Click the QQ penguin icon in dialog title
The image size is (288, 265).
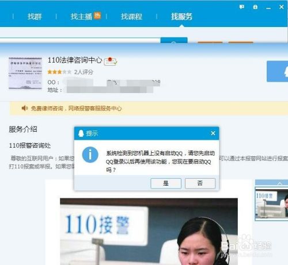coord(81,133)
